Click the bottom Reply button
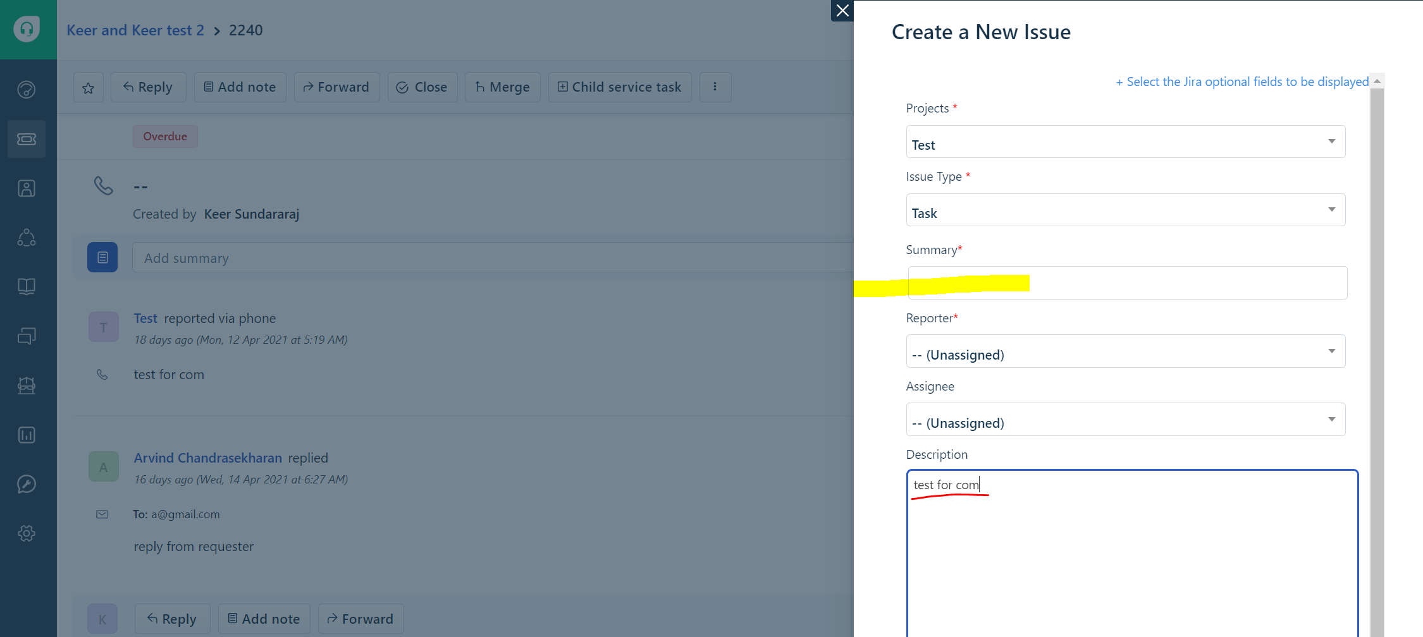Image resolution: width=1423 pixels, height=637 pixels. click(x=172, y=619)
